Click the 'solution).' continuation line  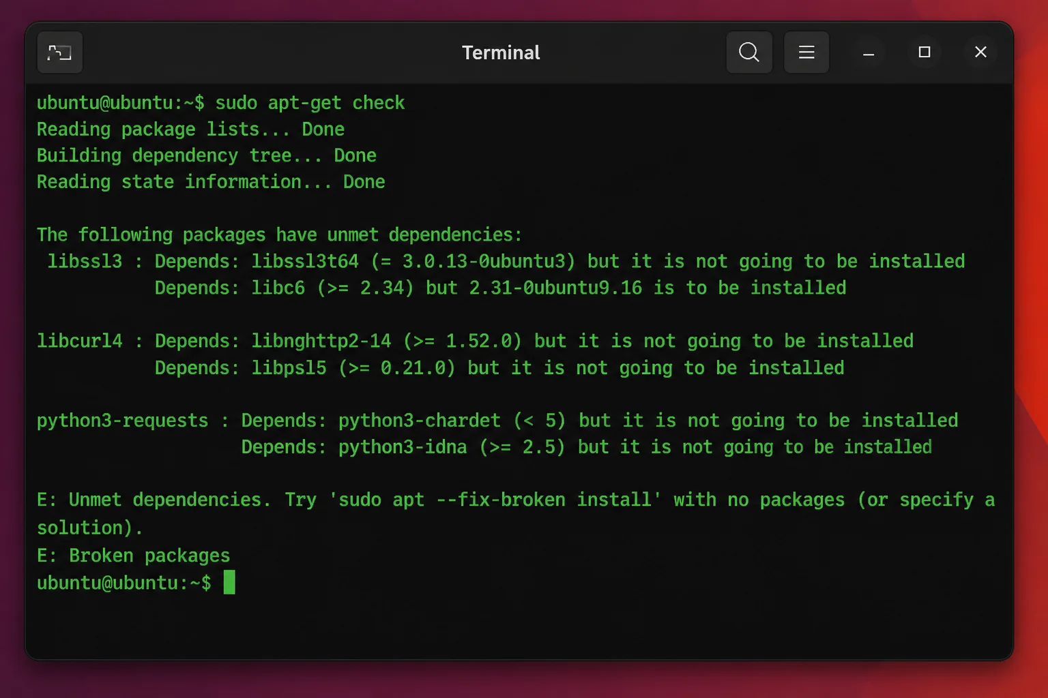pyautogui.click(x=90, y=528)
